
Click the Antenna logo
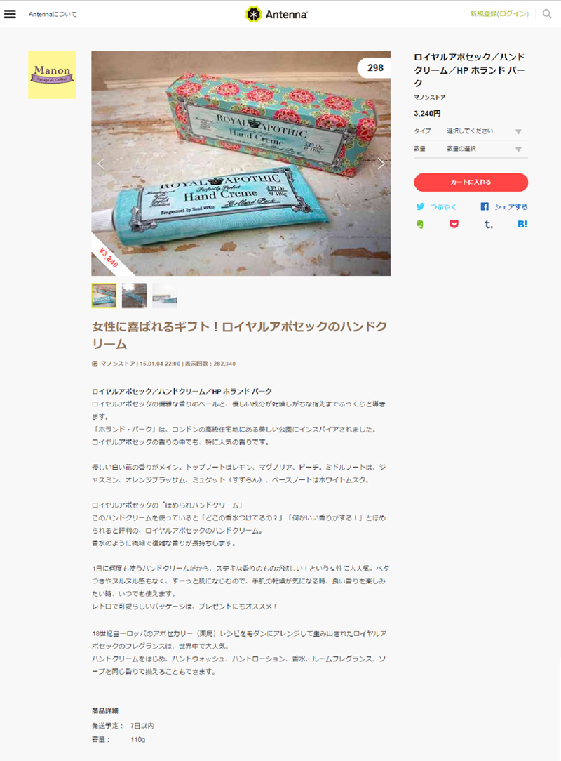coord(276,14)
